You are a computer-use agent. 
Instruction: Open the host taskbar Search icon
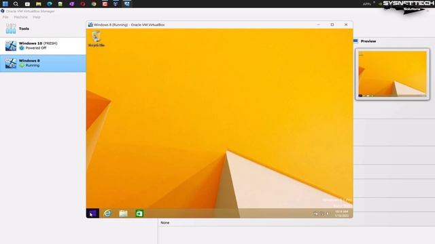click(x=16, y=3)
